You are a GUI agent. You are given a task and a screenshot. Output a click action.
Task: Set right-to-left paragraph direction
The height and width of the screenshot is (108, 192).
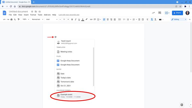[x=155, y=19]
